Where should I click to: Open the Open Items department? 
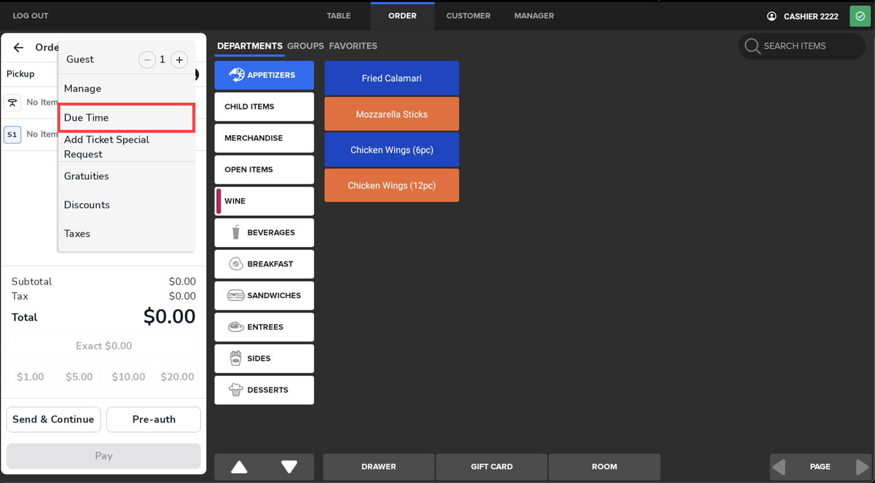tap(264, 169)
